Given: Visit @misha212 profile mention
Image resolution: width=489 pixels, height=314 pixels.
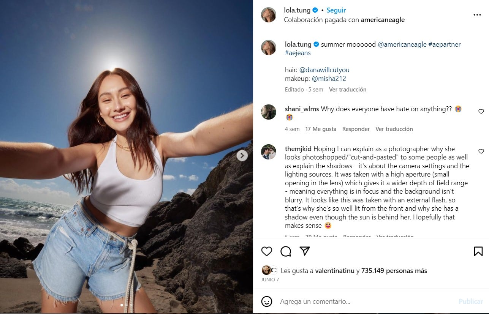Looking at the screenshot, I should click(x=329, y=79).
